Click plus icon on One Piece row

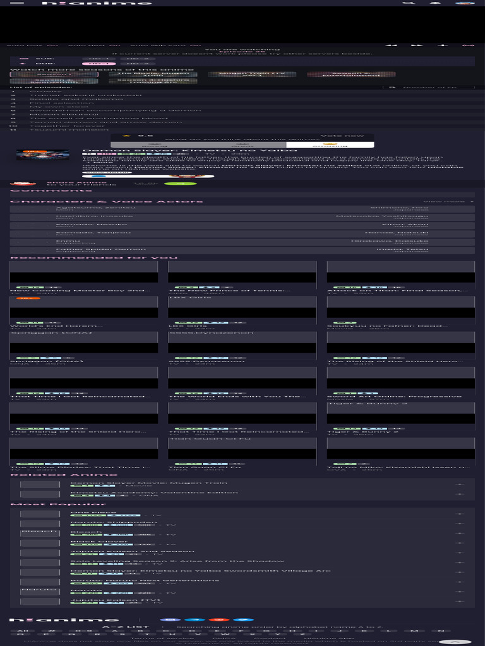click(460, 514)
